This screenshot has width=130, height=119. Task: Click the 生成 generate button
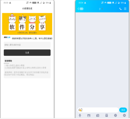point(27,53)
